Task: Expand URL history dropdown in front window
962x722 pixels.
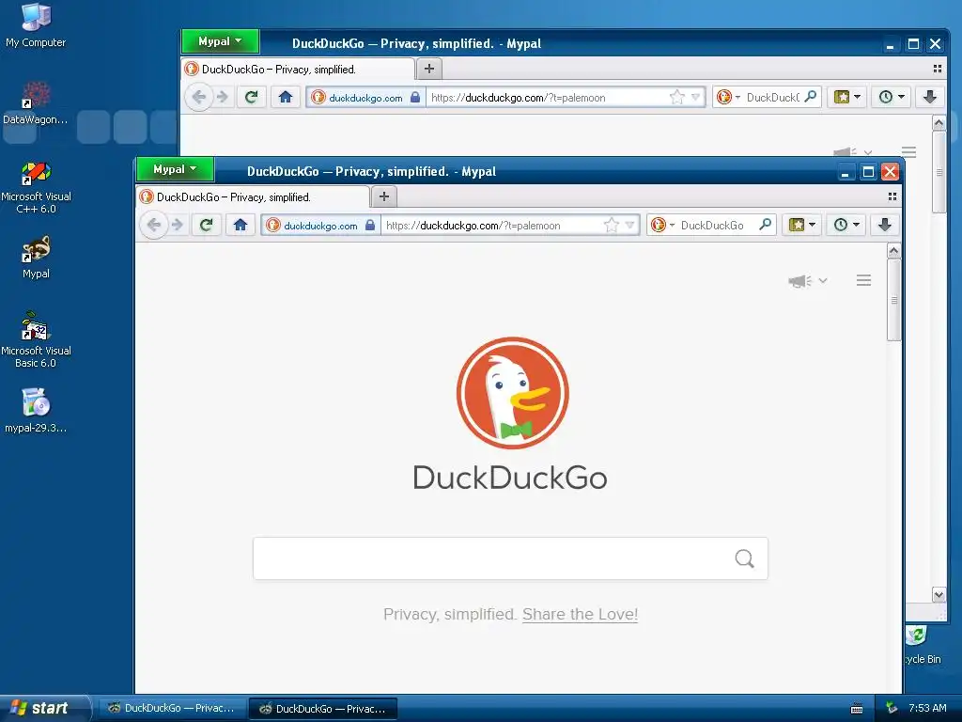Action: [630, 226]
